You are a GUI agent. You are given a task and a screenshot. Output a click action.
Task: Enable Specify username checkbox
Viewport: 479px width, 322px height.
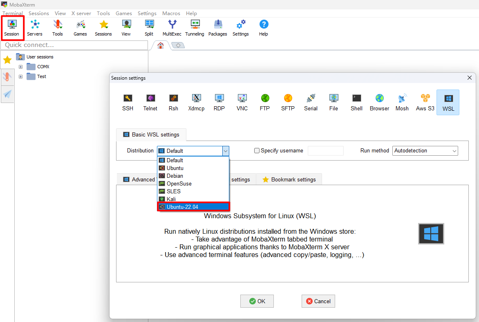point(257,151)
